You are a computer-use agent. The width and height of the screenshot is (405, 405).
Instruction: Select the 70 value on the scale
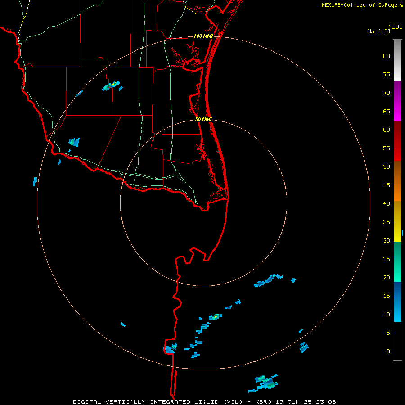387,93
